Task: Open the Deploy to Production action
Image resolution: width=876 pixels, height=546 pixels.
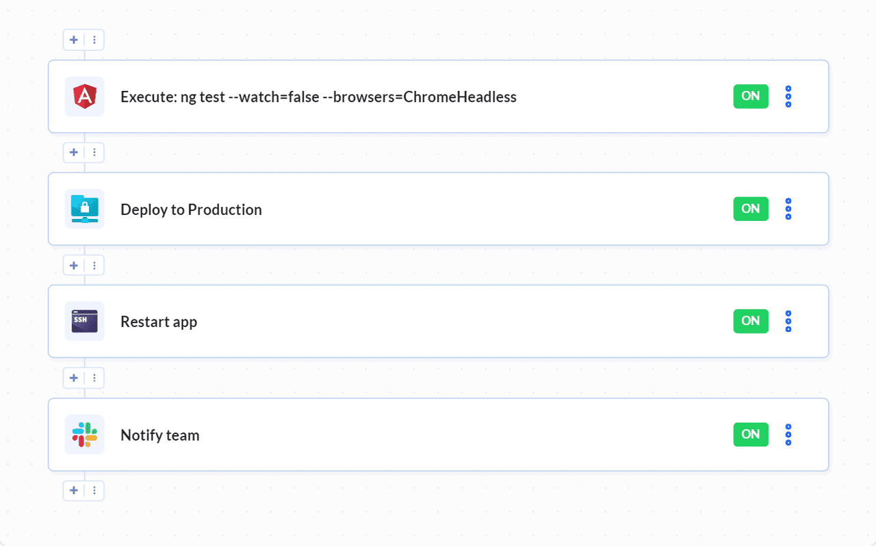Action: (438, 209)
